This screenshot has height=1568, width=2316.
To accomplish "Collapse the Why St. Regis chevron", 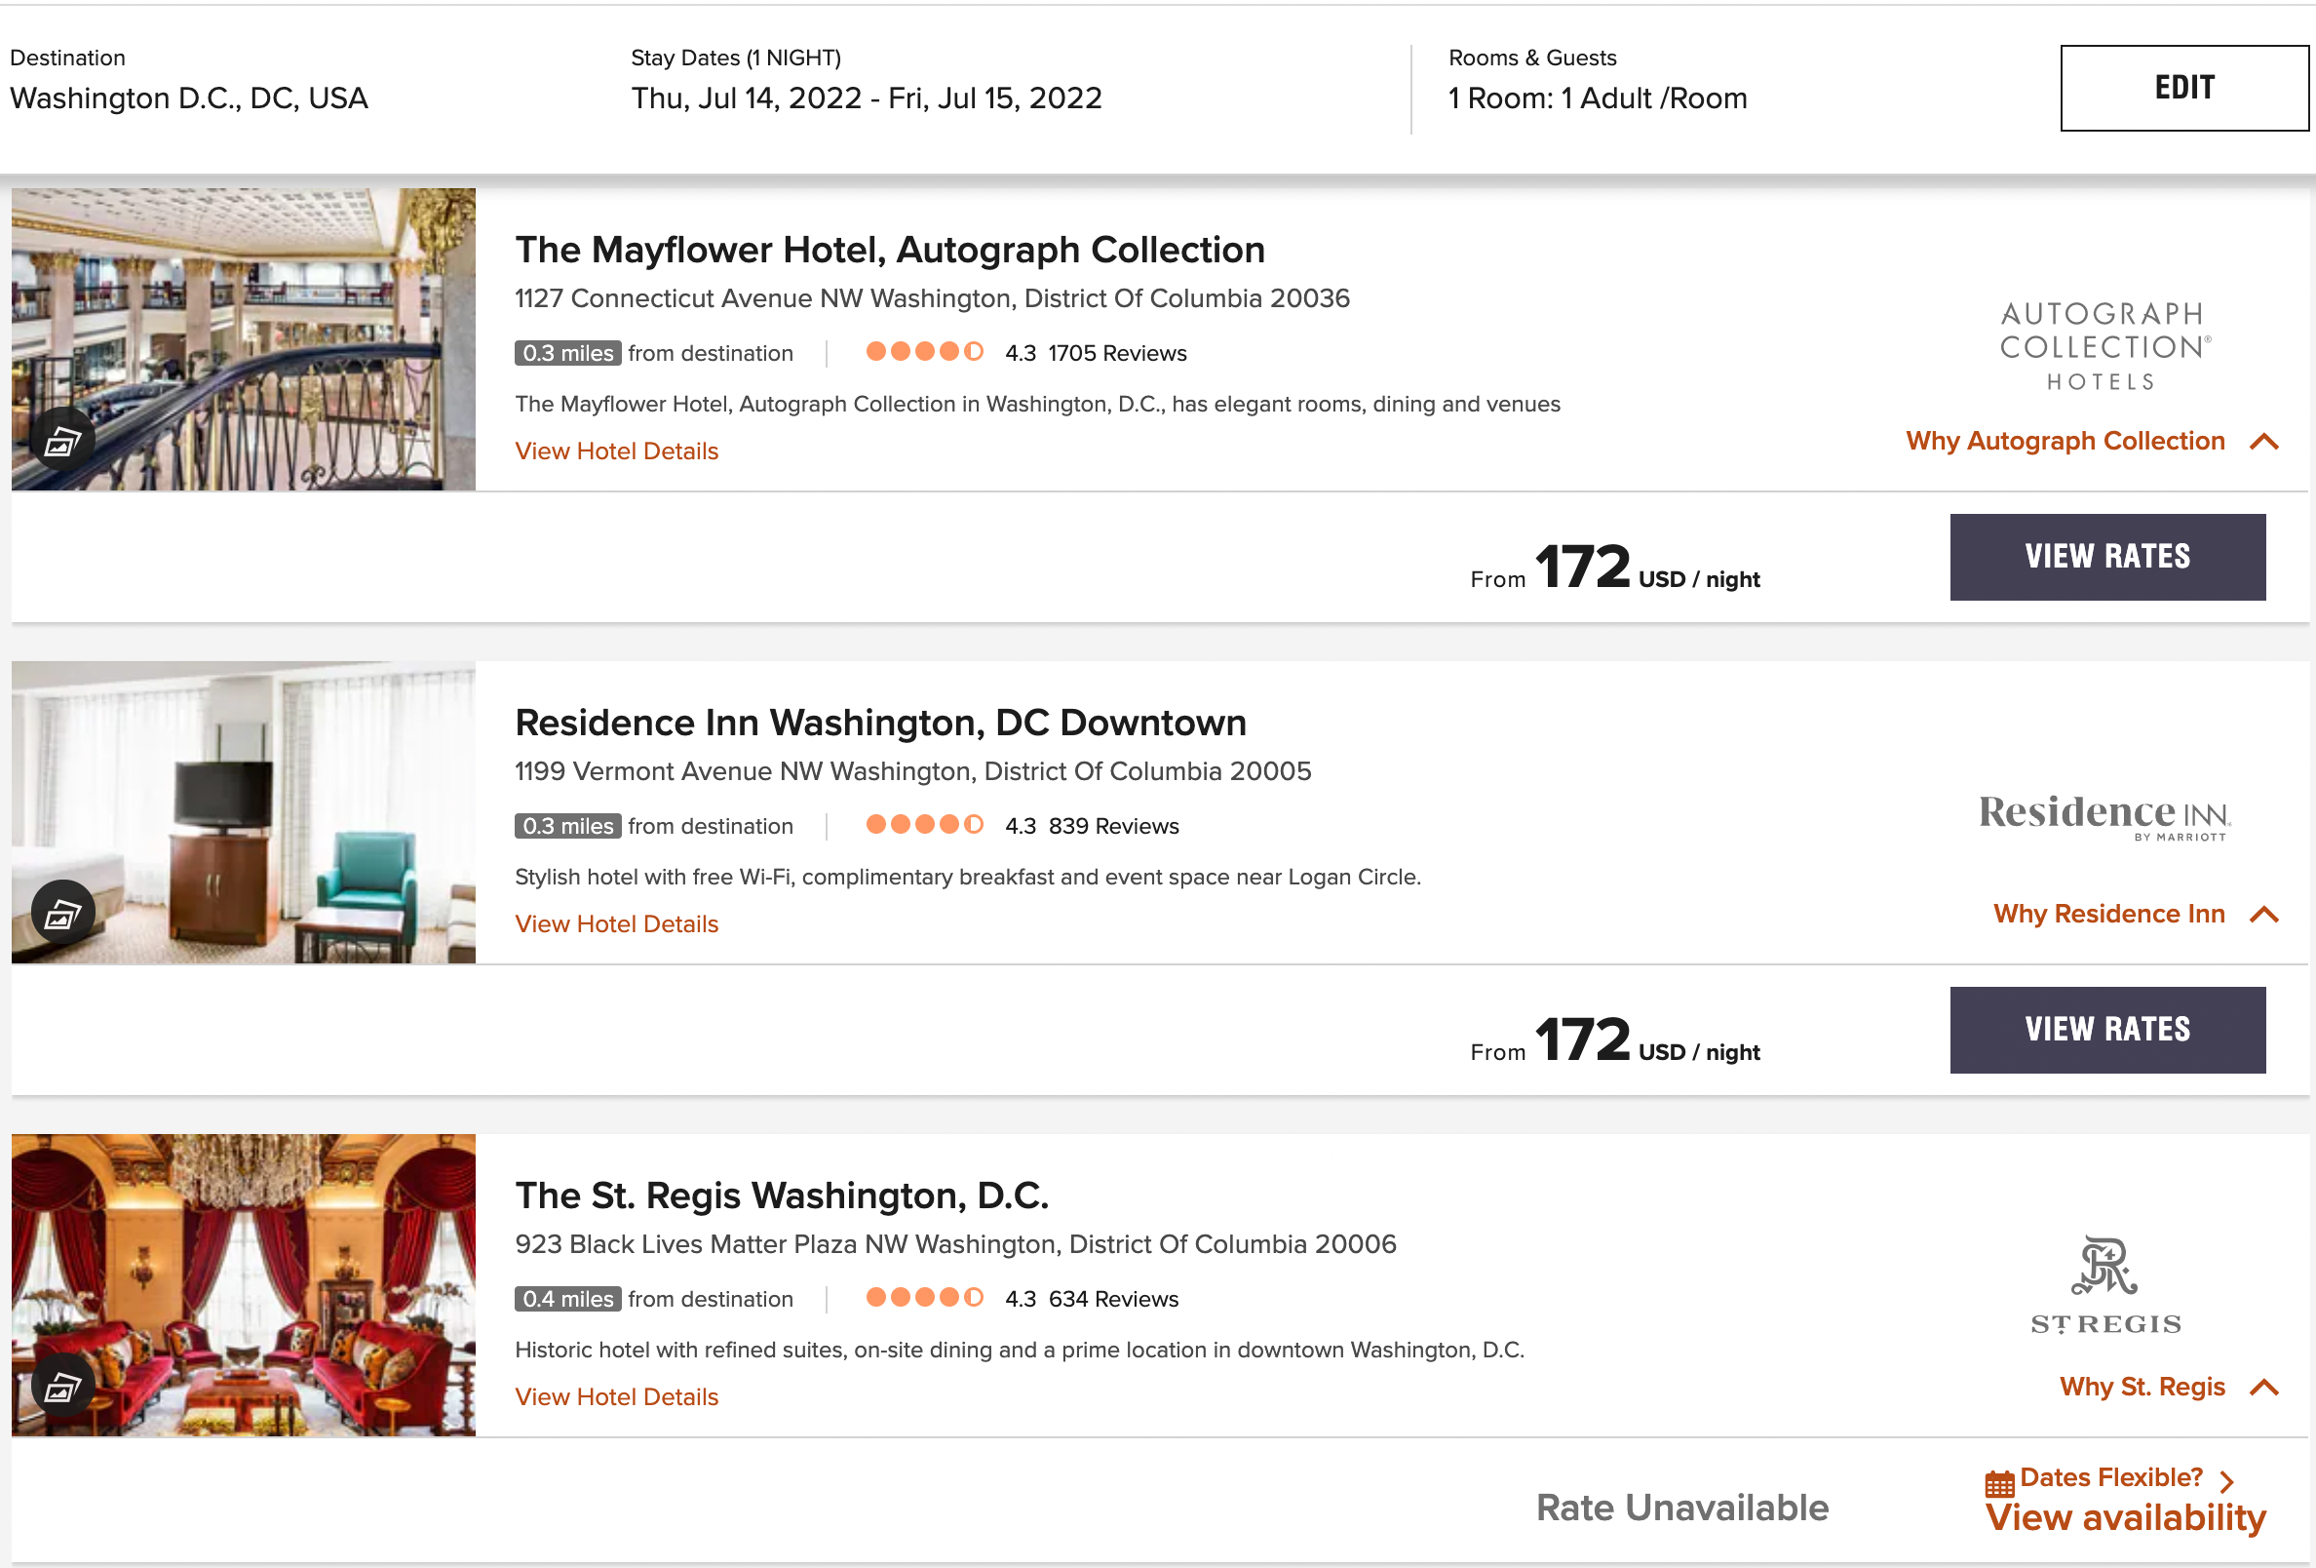I will coord(2264,1388).
